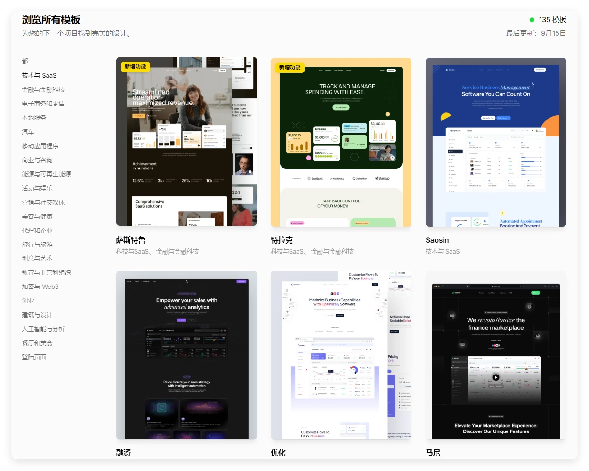Open the 融资 dark analytics template thumbnail
The width and height of the screenshot is (589, 471).
click(186, 355)
